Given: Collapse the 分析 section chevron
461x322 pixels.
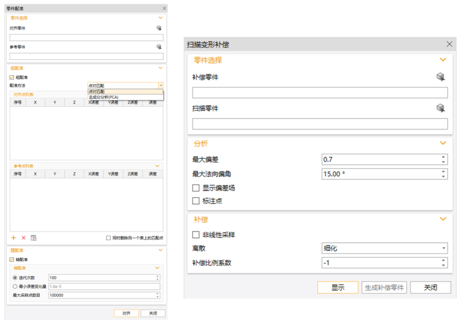Looking at the screenshot, I should [443, 143].
